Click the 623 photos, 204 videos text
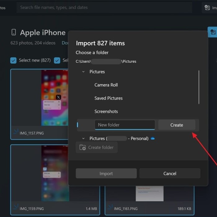The width and height of the screenshot is (217, 217). pyautogui.click(x=33, y=43)
